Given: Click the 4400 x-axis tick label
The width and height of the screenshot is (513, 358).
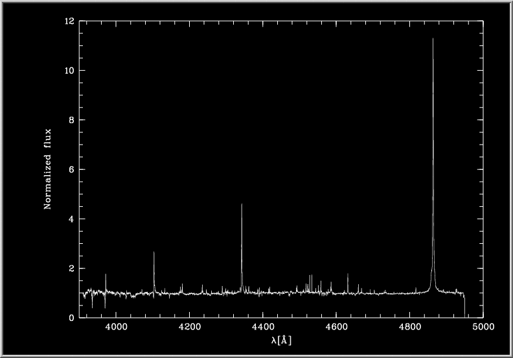Looking at the screenshot, I should [263, 328].
